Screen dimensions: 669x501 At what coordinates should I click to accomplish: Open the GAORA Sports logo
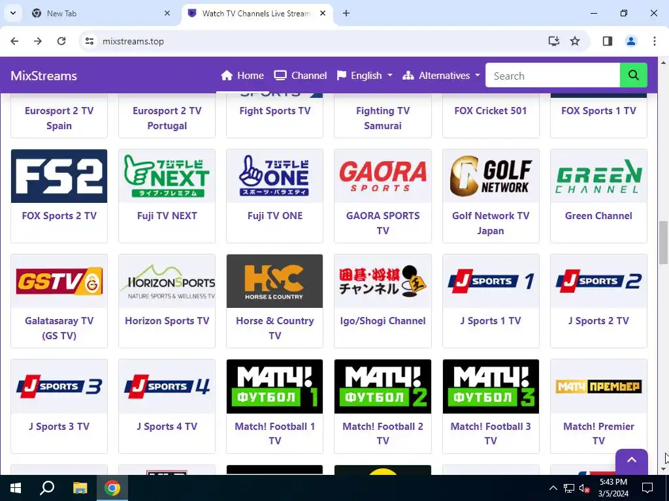383,176
